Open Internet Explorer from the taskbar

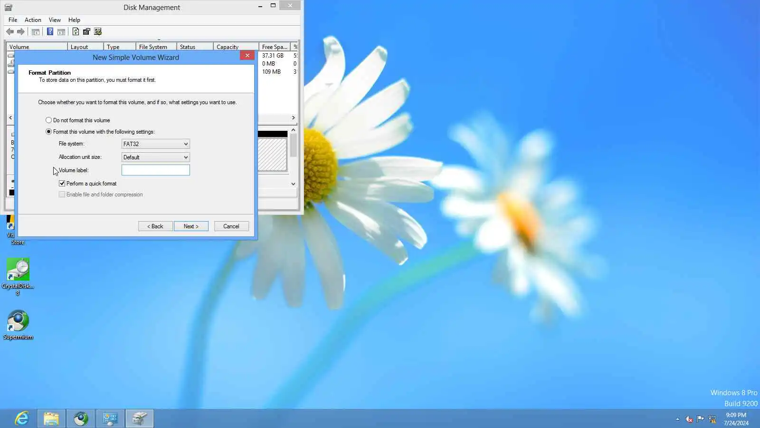(x=22, y=418)
